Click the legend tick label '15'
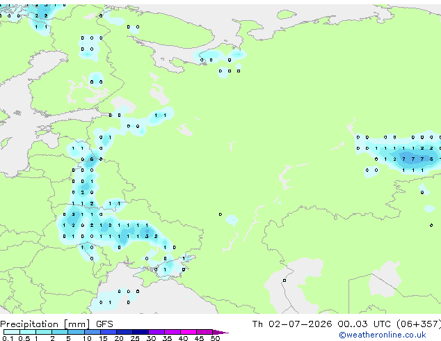Image resolution: width=441 pixels, height=341 pixels. 103,338
